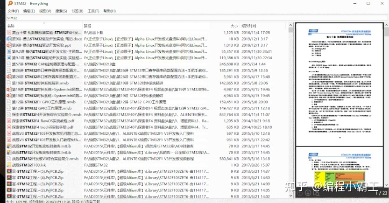Click the date 2017/8/26 15:07 cell

click(x=256, y=165)
